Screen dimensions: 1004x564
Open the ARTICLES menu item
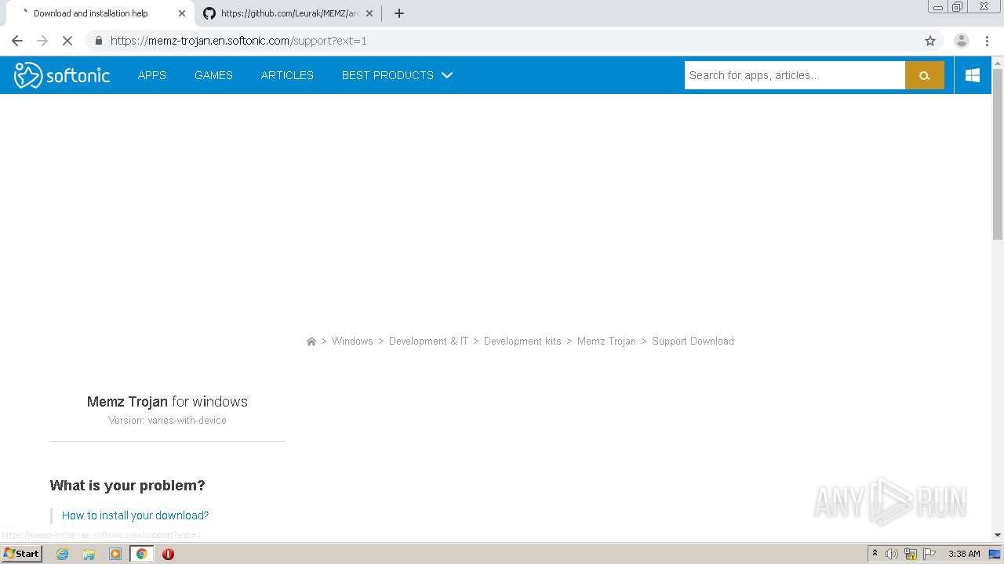click(x=287, y=75)
